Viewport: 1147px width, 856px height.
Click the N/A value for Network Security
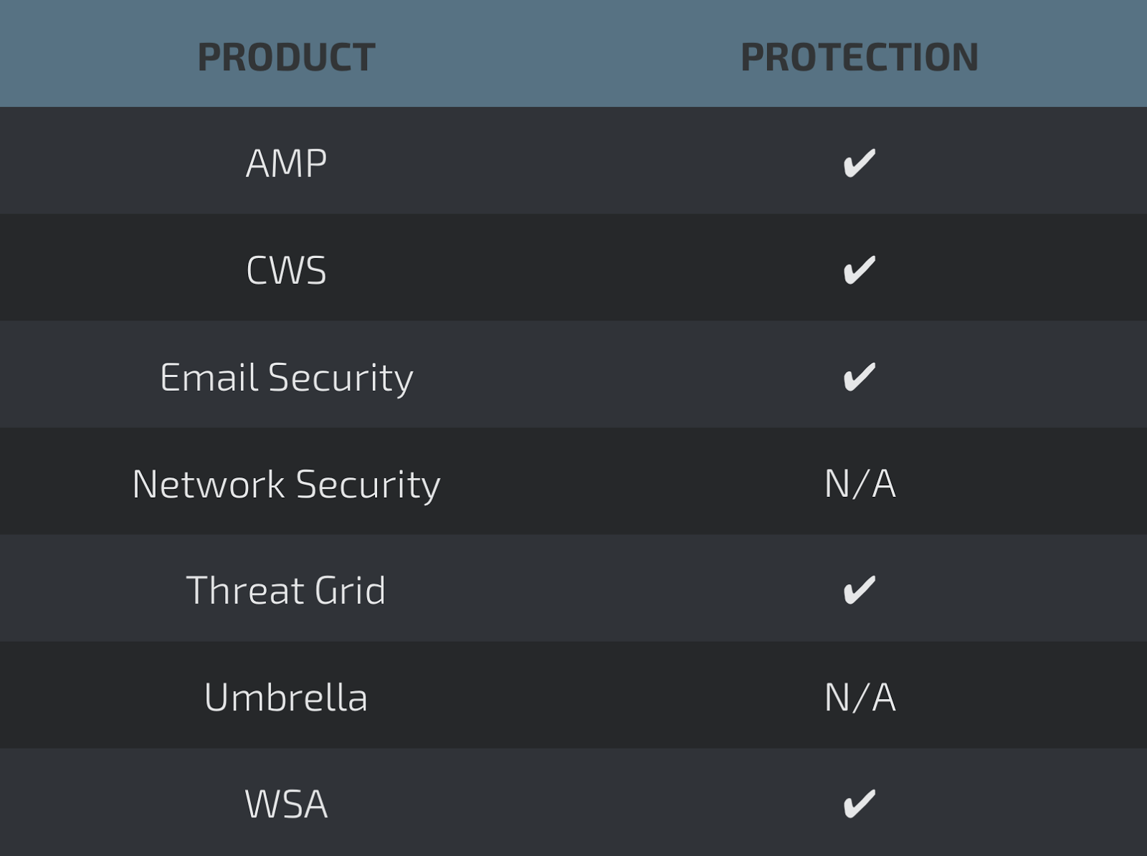pyautogui.click(x=860, y=484)
